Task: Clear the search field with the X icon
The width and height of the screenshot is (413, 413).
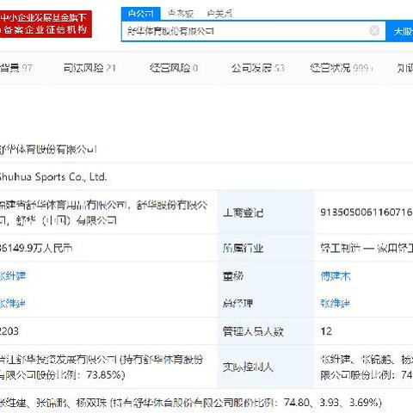Action: (374, 30)
